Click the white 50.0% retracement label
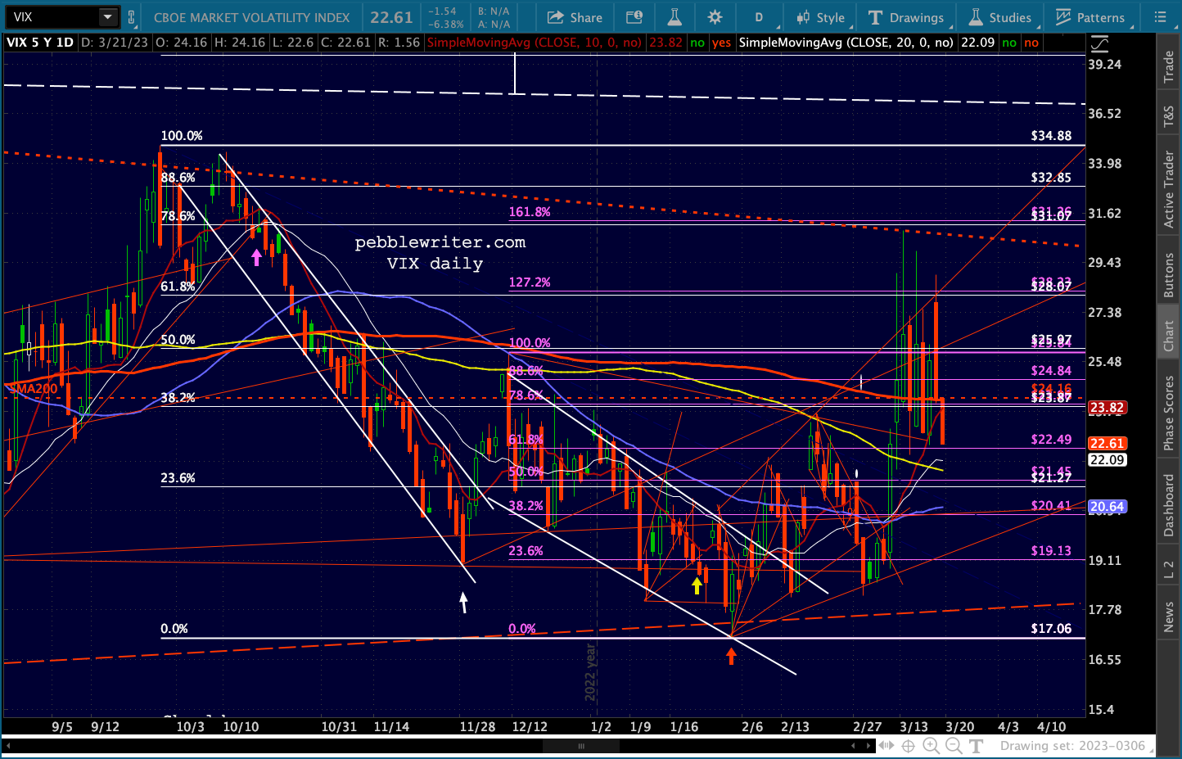 click(178, 340)
